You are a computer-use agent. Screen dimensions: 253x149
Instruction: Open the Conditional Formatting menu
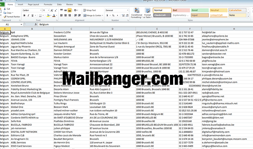(x=137, y=13)
